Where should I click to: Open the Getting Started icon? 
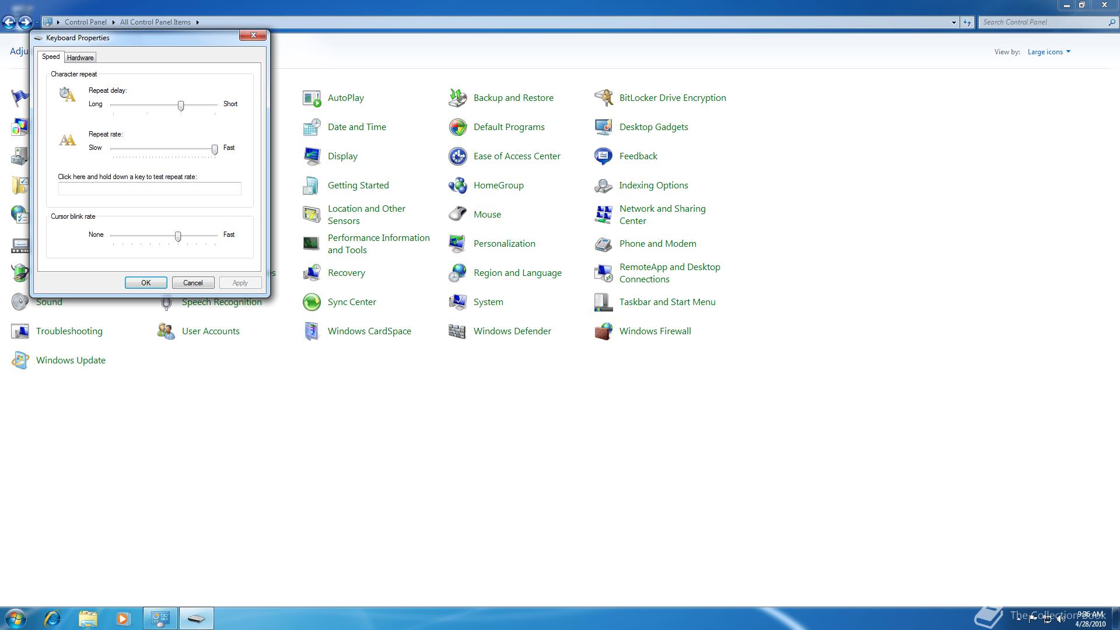point(311,185)
